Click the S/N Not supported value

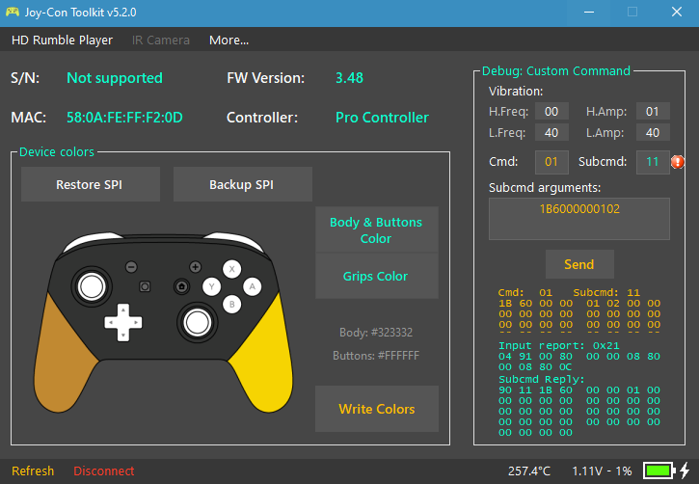pos(115,78)
